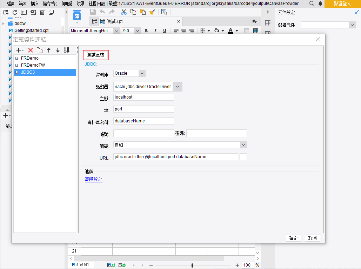Toggle italic formatting
361x269 pixels.
point(155,31)
